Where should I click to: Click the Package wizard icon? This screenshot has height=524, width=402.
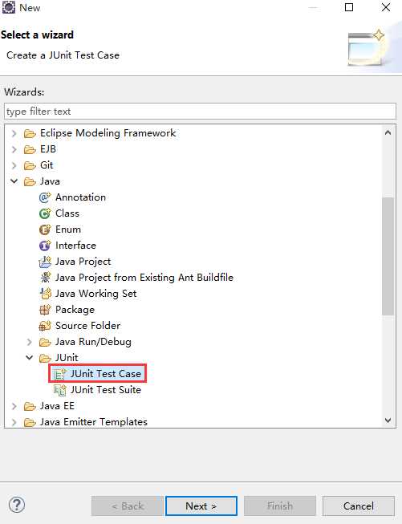click(x=45, y=310)
